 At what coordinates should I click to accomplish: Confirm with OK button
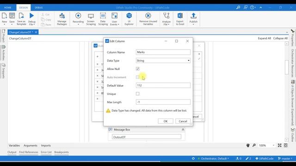click(x=166, y=121)
